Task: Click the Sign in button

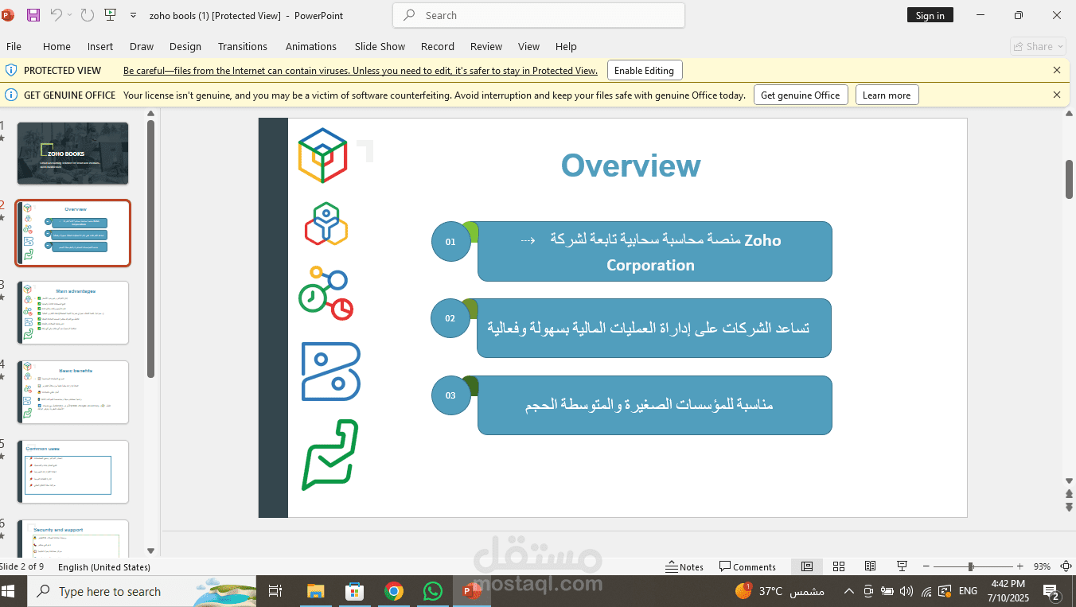Action: click(x=930, y=15)
